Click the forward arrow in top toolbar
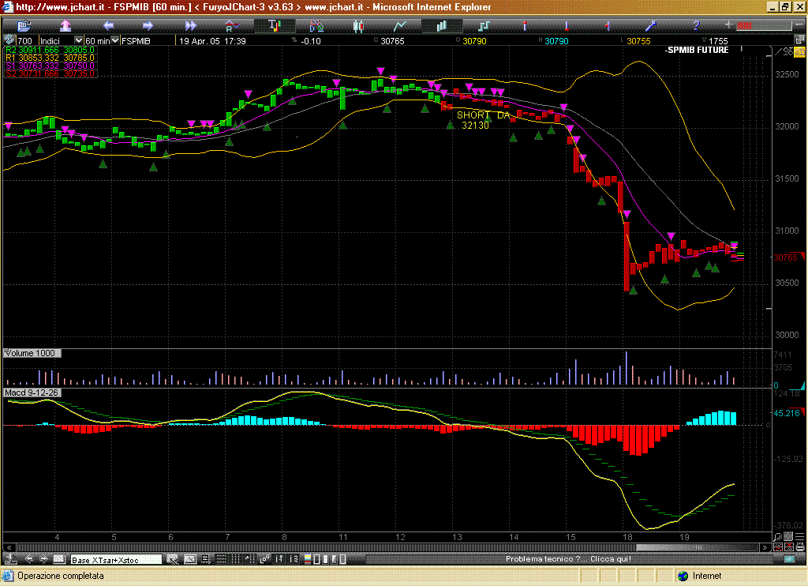This screenshot has height=586, width=808. [148, 26]
